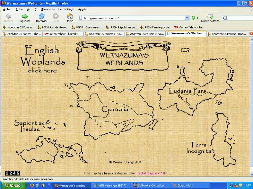The width and height of the screenshot is (253, 189).
Task: Open the Marcadores menu
Action: [47, 9]
